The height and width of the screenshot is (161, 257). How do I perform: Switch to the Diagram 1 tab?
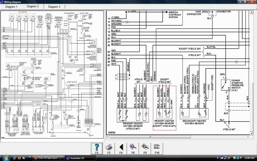coord(11,7)
